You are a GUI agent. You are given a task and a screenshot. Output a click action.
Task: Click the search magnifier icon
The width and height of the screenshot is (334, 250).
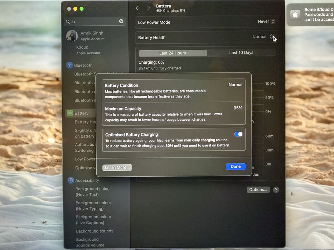(x=68, y=22)
